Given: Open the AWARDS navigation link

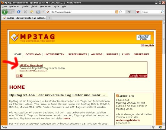Looking at the screenshot, I should [97, 54].
